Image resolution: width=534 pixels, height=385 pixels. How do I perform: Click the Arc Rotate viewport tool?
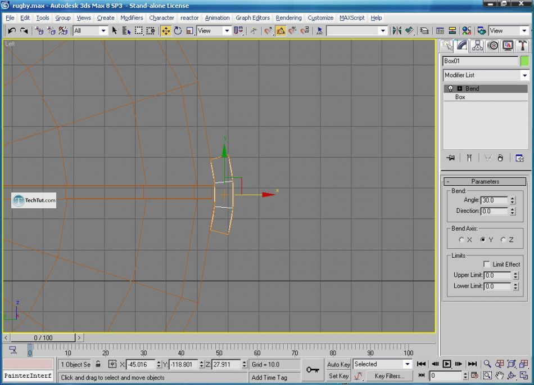tap(511, 376)
